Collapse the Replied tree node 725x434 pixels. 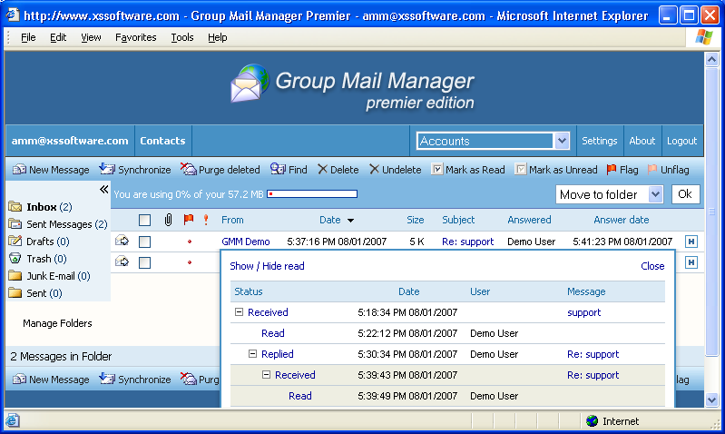click(253, 354)
